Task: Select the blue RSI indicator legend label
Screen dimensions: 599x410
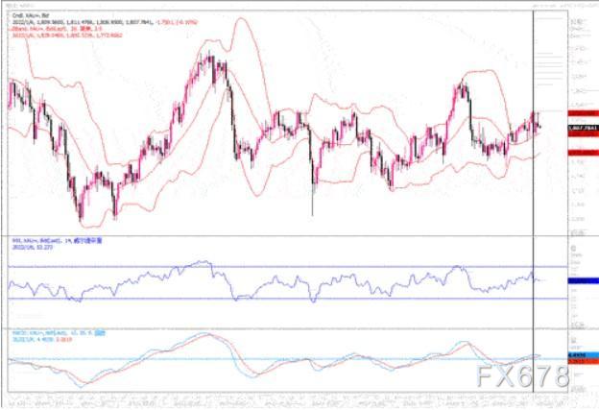Action: coord(57,241)
